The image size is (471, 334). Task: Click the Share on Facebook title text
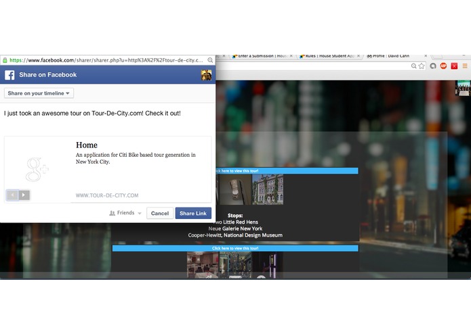coord(47,75)
